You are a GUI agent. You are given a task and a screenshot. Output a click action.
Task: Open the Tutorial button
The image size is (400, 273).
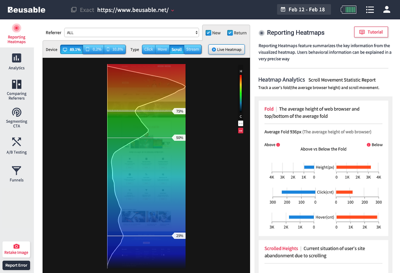click(371, 32)
